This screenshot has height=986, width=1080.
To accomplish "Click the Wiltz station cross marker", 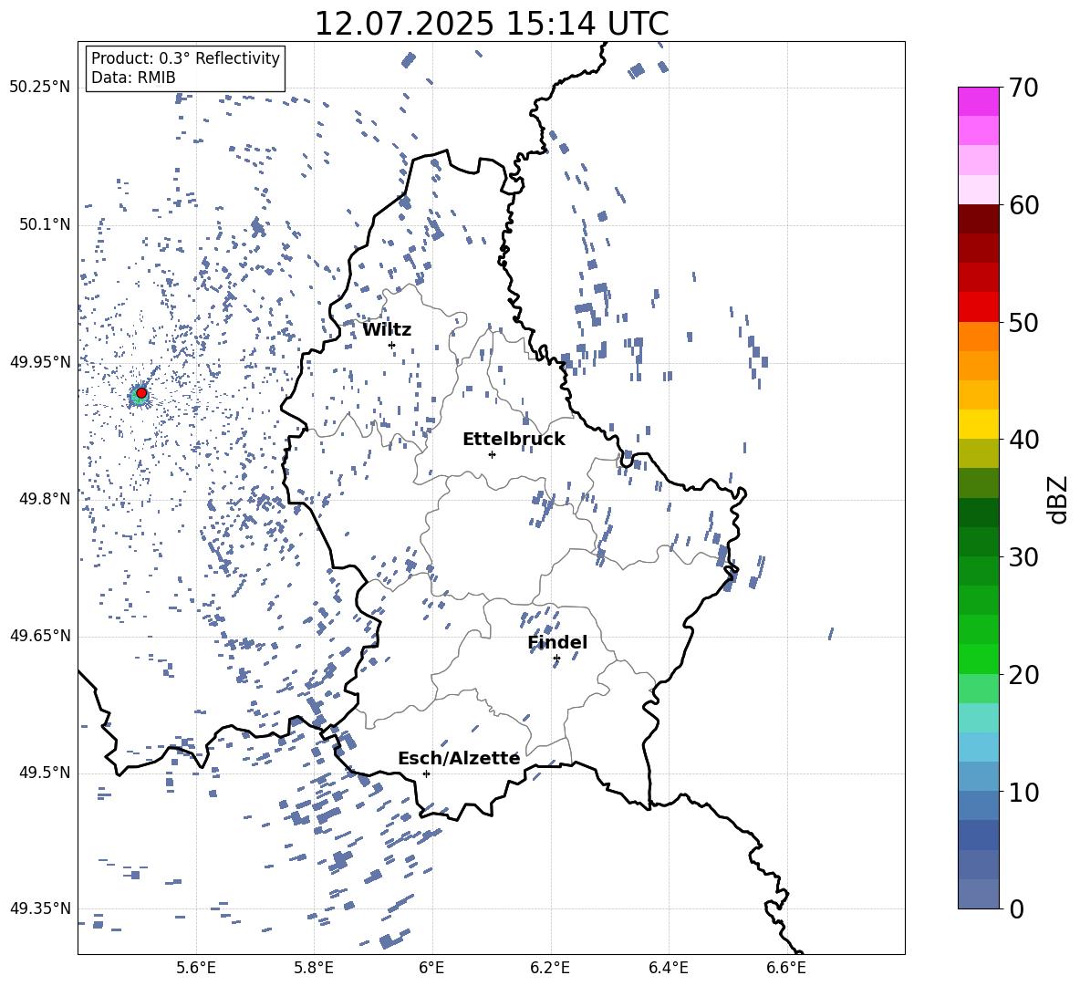I will coord(392,345).
